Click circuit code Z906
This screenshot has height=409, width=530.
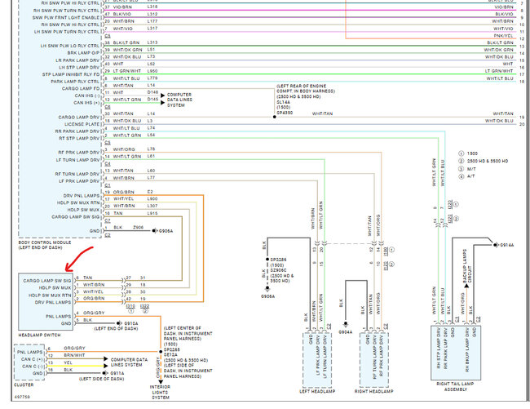(x=139, y=227)
